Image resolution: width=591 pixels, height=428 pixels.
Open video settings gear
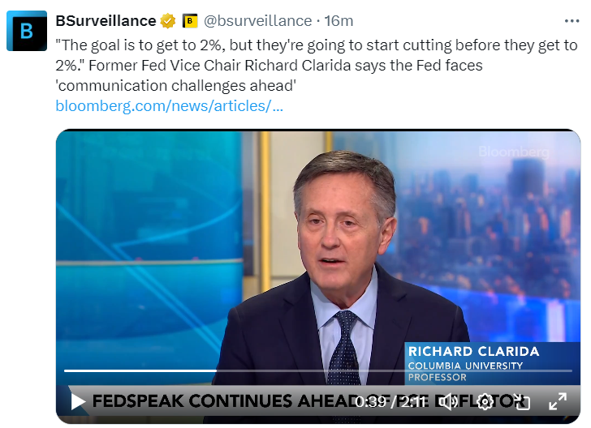coord(485,401)
